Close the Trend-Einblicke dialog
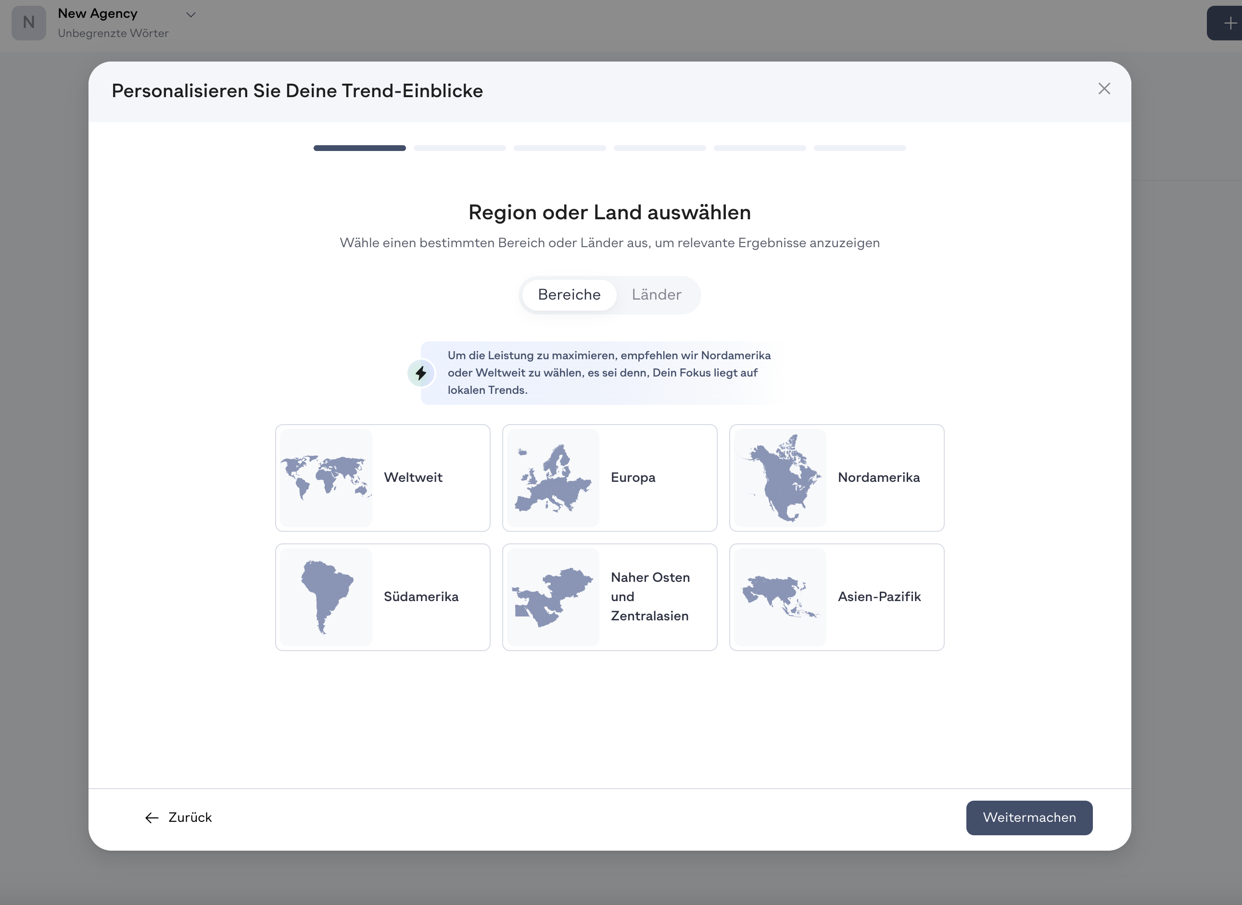The width and height of the screenshot is (1242, 905). [1104, 89]
